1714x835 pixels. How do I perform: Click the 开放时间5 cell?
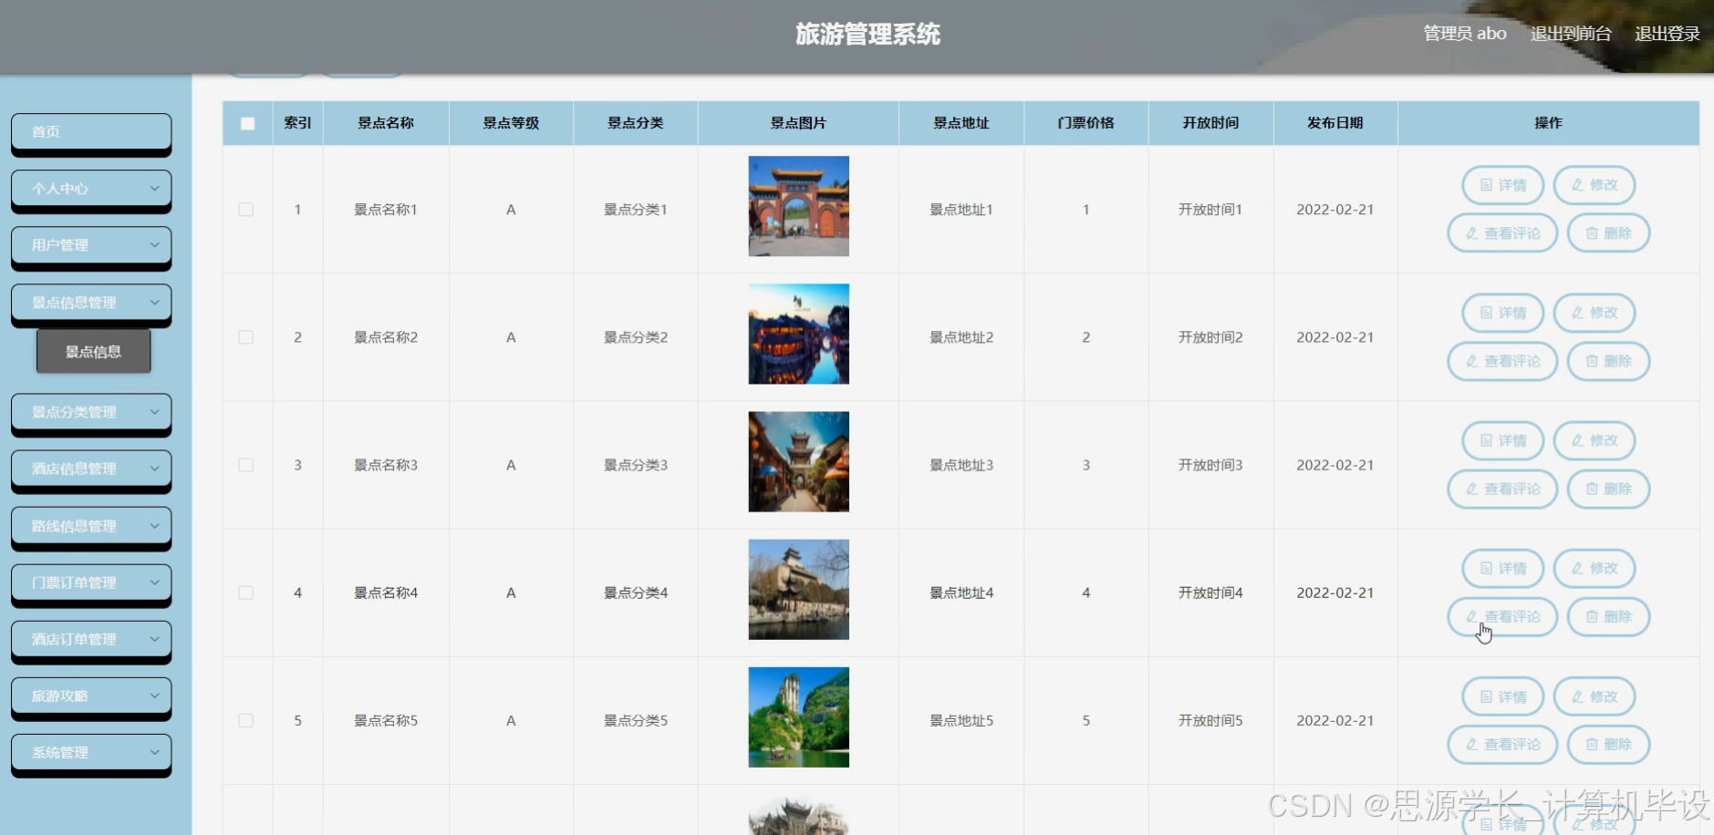[x=1210, y=720]
